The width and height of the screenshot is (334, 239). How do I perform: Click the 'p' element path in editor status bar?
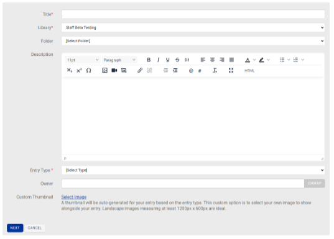[x=65, y=158]
